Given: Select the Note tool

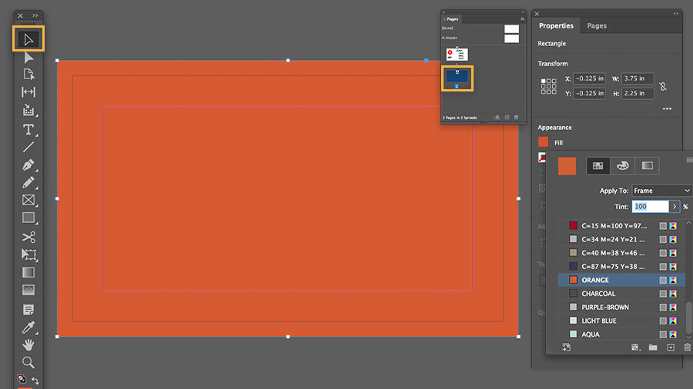Looking at the screenshot, I should (28, 310).
